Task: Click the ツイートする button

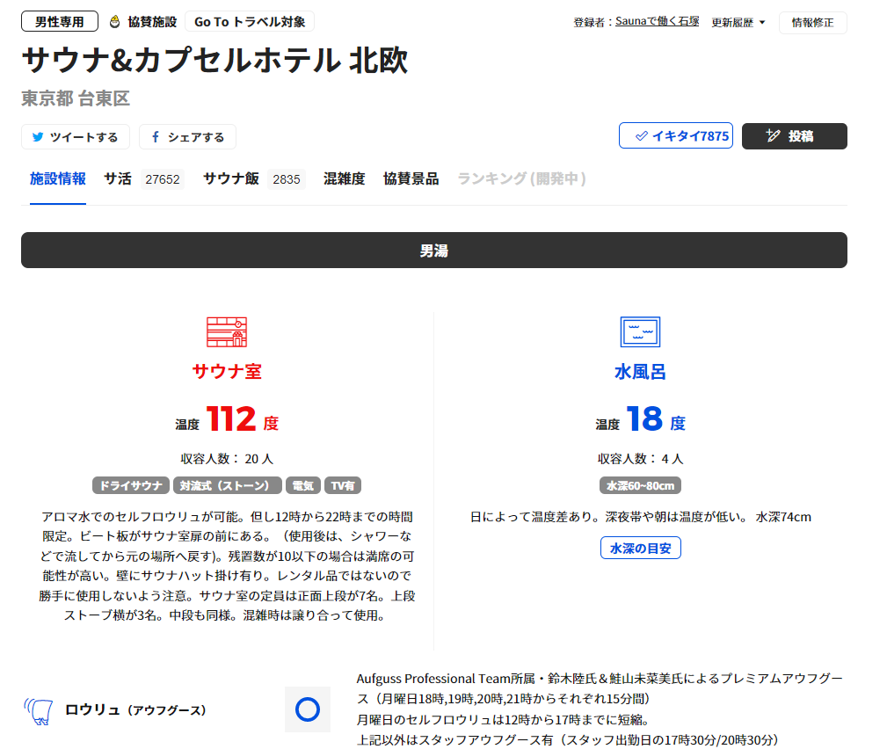Action: click(x=76, y=137)
